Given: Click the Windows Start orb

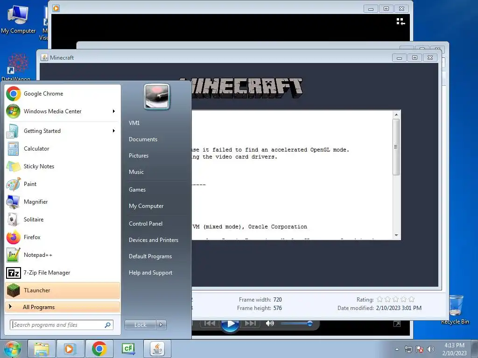Looking at the screenshot, I should (12, 349).
